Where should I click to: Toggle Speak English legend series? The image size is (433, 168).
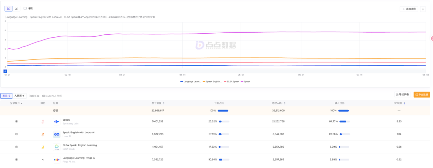(212, 82)
